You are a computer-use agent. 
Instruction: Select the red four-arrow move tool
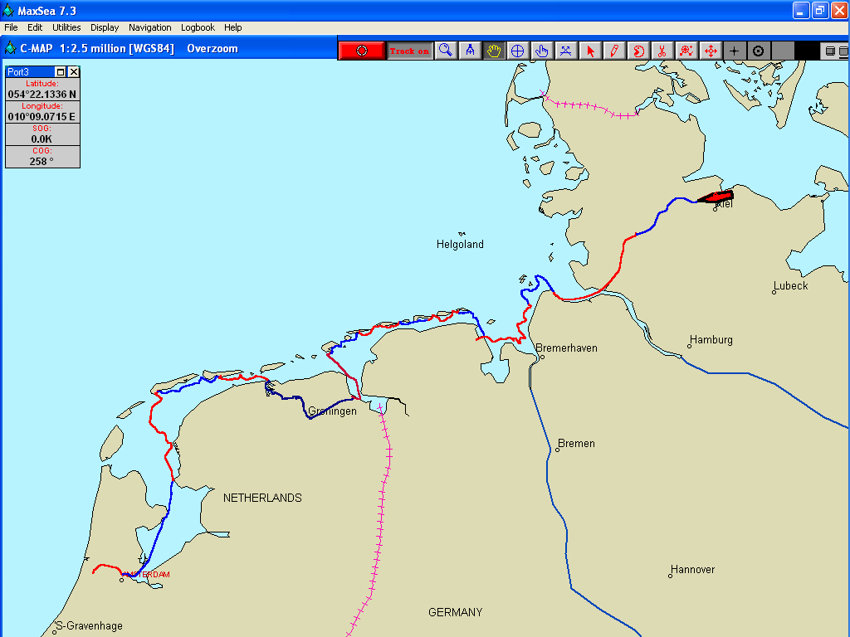coord(711,51)
